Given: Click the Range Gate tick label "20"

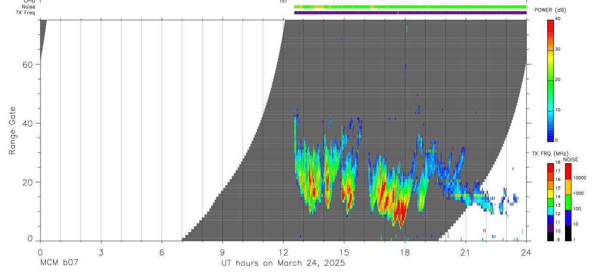Looking at the screenshot, I should 28,182.
